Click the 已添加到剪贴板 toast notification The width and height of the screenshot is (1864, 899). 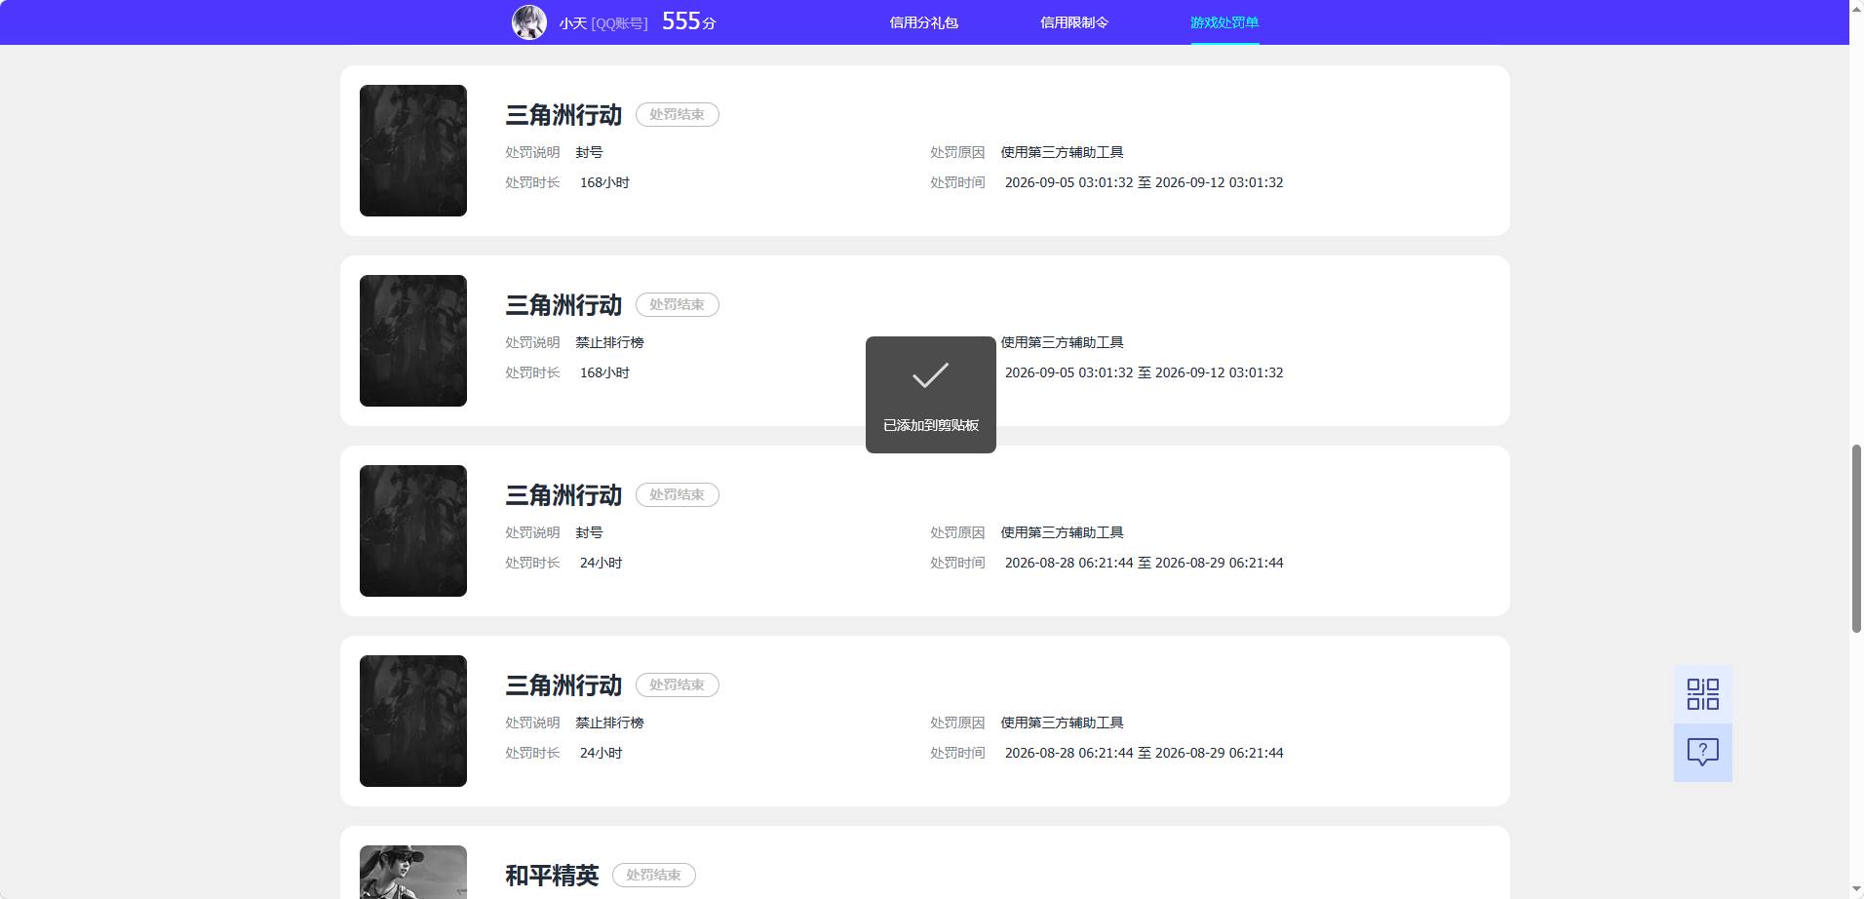[x=931, y=395]
